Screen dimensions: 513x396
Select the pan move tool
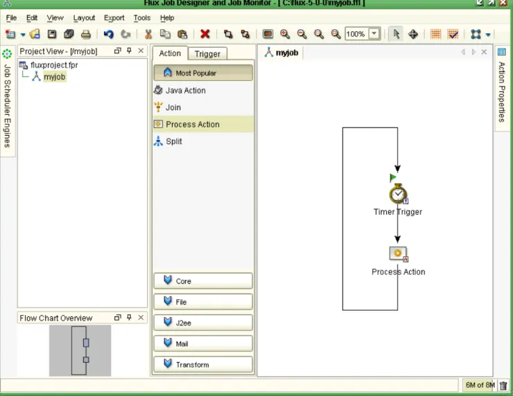413,34
